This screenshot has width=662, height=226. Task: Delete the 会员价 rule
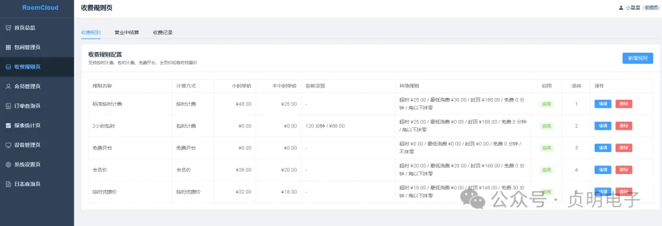point(624,170)
